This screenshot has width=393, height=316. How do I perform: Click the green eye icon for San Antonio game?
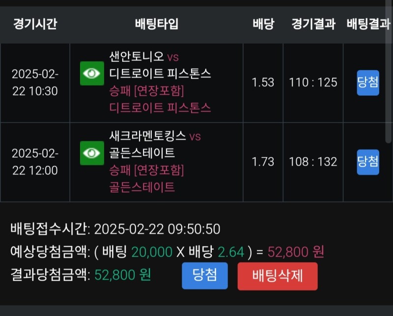click(x=92, y=74)
